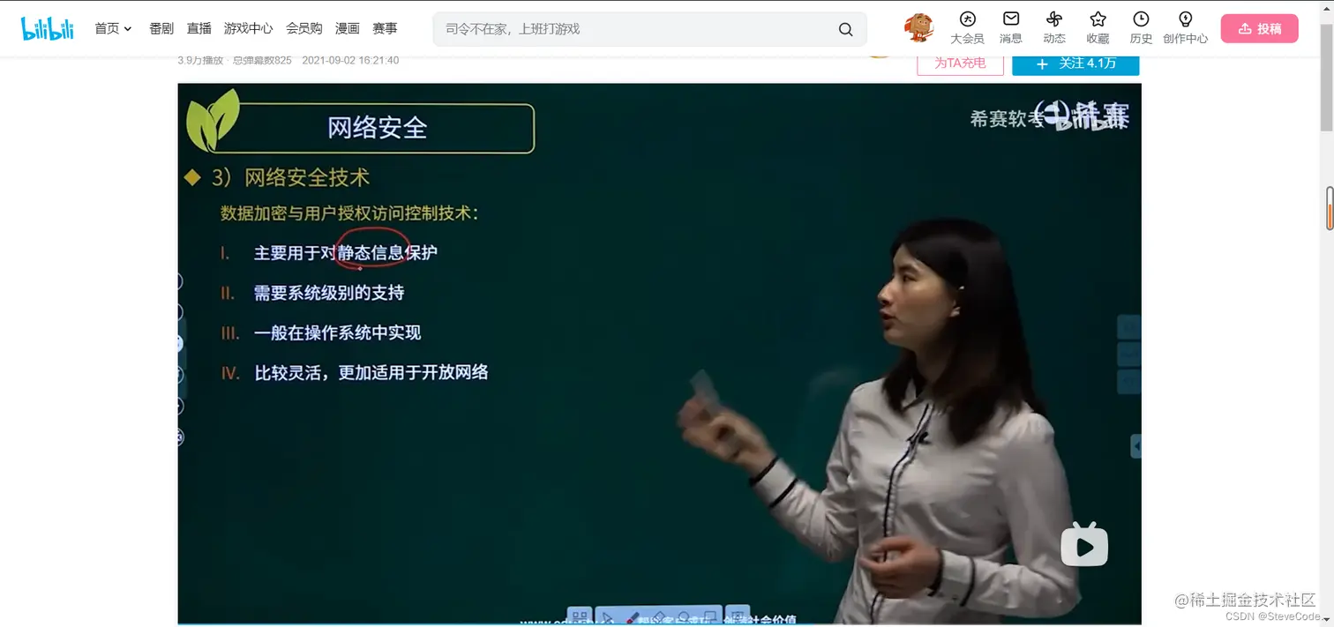Open the 漫画 menu item

(347, 27)
